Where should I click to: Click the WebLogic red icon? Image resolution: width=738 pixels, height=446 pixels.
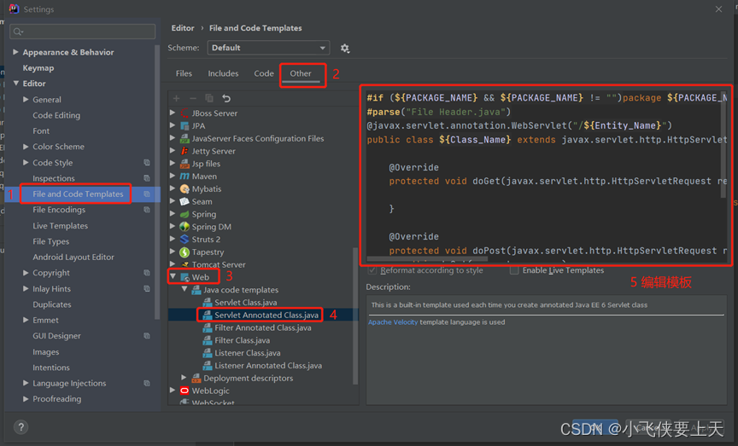click(184, 391)
